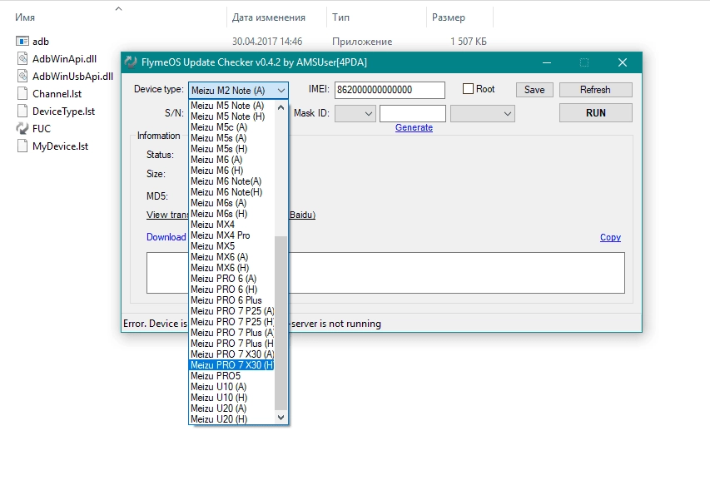Open the dropdown right of Mask ID field

pyautogui.click(x=482, y=114)
